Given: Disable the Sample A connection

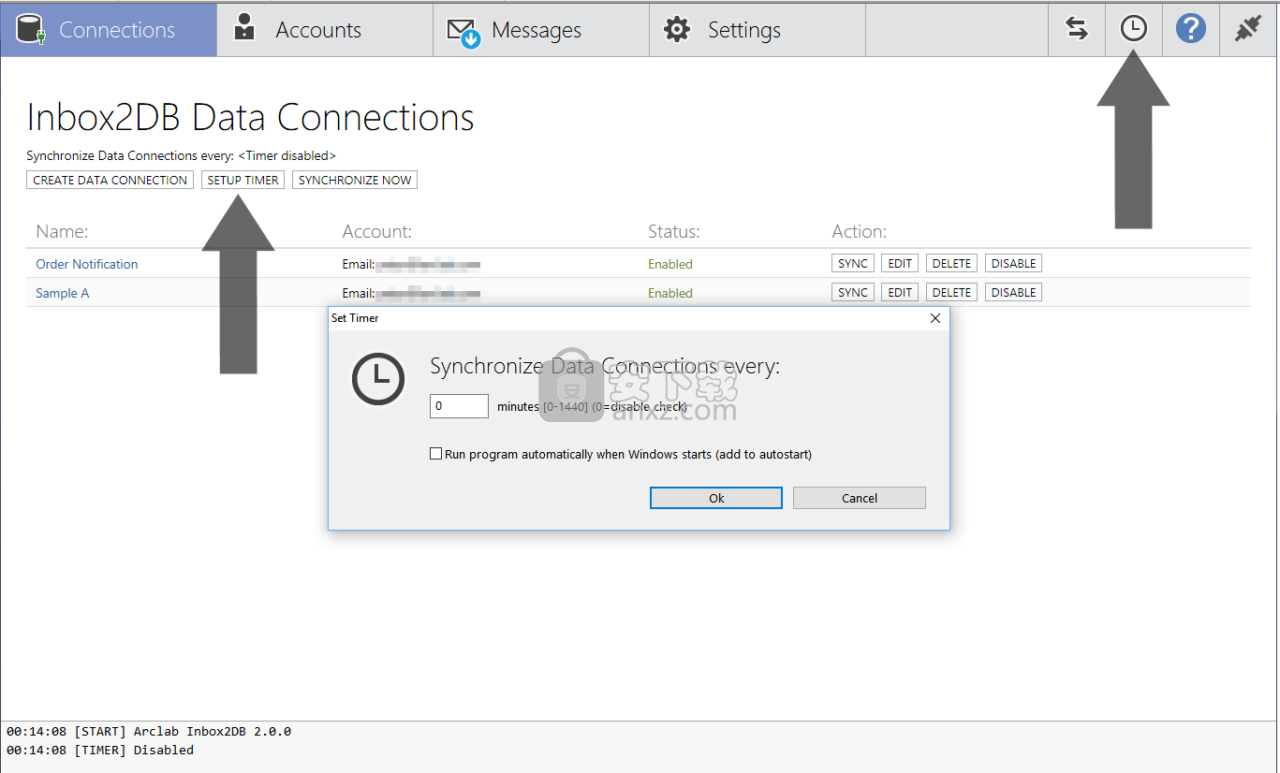Looking at the screenshot, I should click(1013, 293).
